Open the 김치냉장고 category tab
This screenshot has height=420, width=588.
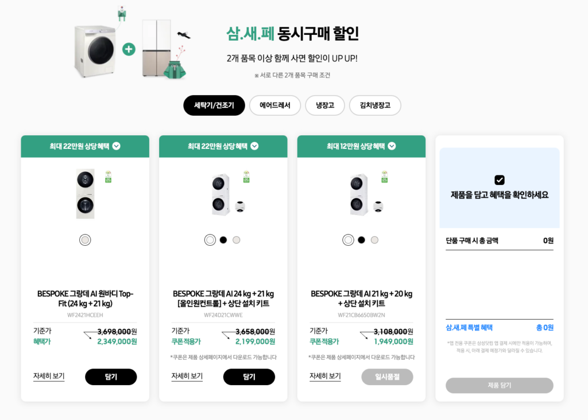point(375,105)
